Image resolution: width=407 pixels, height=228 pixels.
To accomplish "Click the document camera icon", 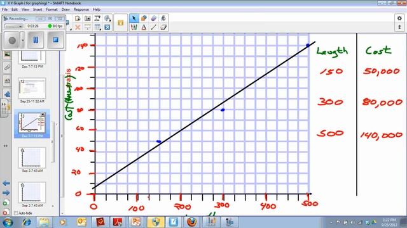I will pyautogui.click(x=97, y=18).
